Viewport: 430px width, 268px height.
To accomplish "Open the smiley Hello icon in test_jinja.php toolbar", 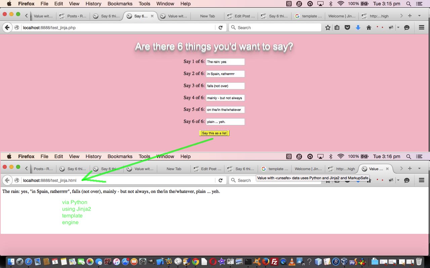I will (x=407, y=28).
